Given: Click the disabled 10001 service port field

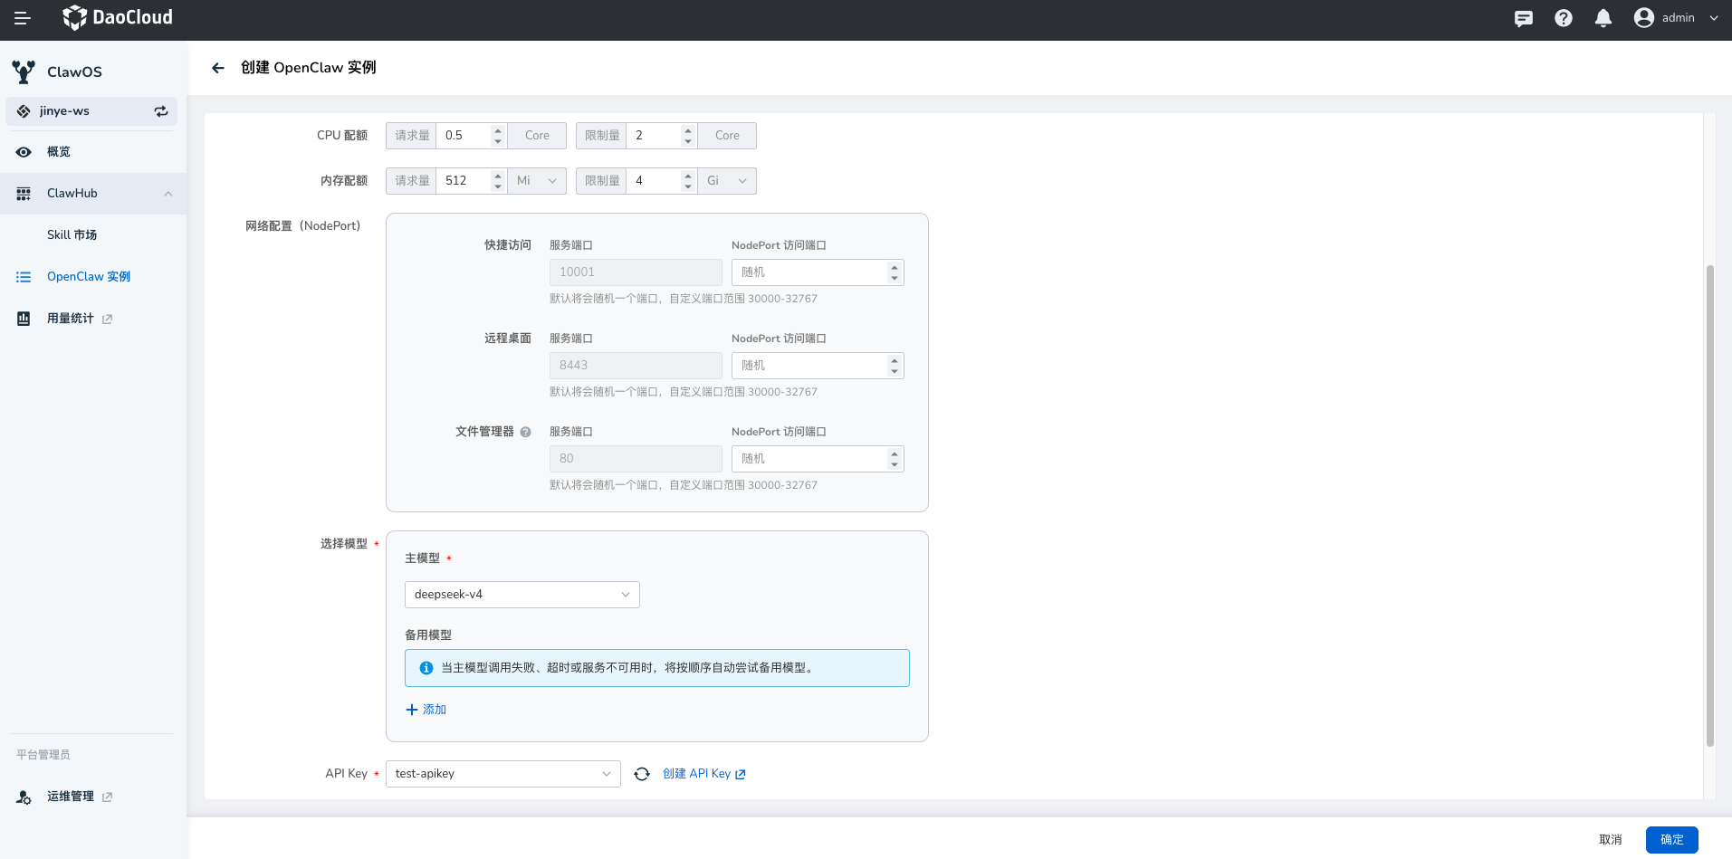Looking at the screenshot, I should (636, 272).
